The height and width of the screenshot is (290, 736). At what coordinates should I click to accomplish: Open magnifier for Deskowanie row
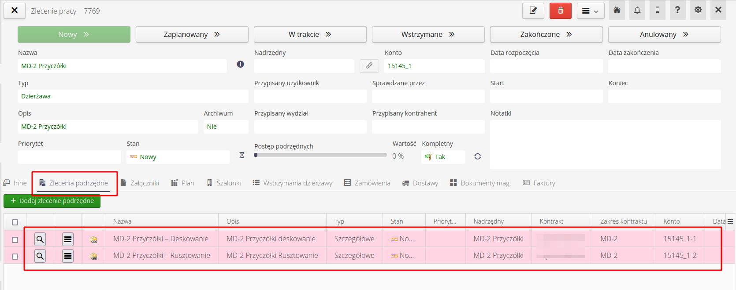(x=40, y=239)
